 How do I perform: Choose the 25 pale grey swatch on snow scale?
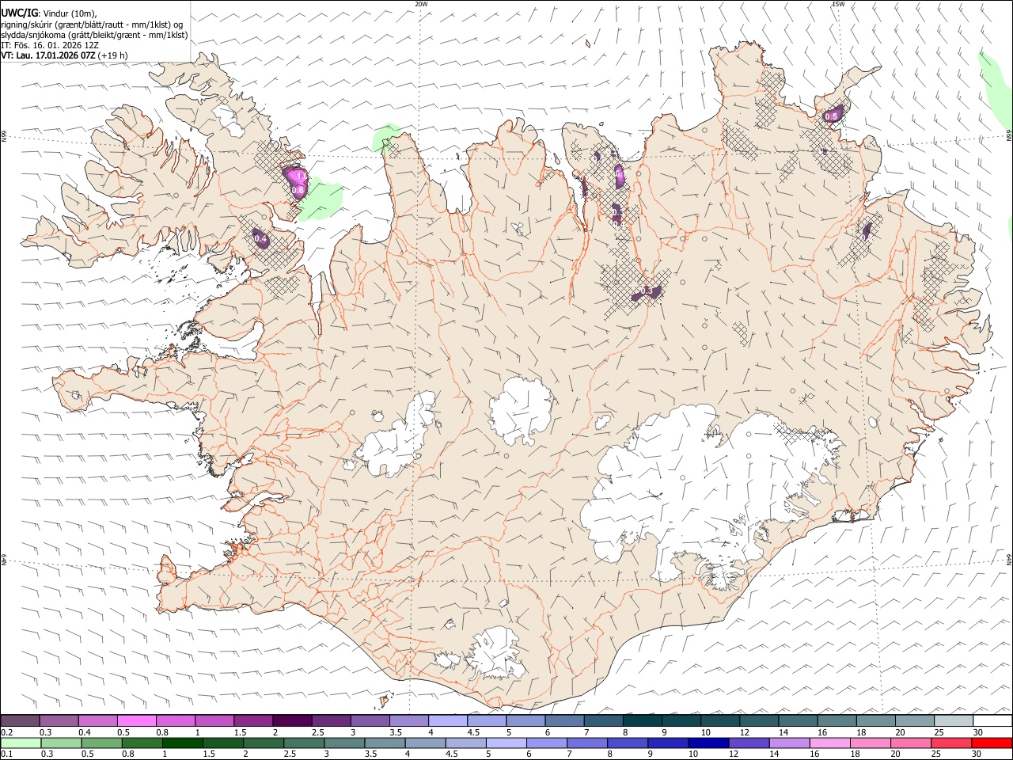click(x=954, y=720)
